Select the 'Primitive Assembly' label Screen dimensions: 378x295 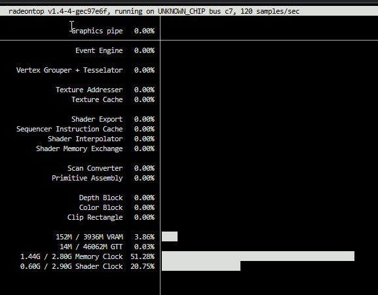click(87, 178)
